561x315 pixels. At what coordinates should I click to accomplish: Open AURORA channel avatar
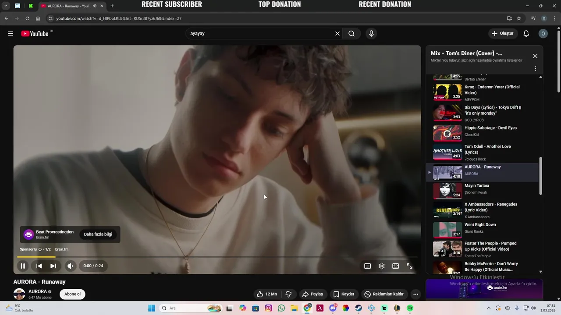(19, 294)
